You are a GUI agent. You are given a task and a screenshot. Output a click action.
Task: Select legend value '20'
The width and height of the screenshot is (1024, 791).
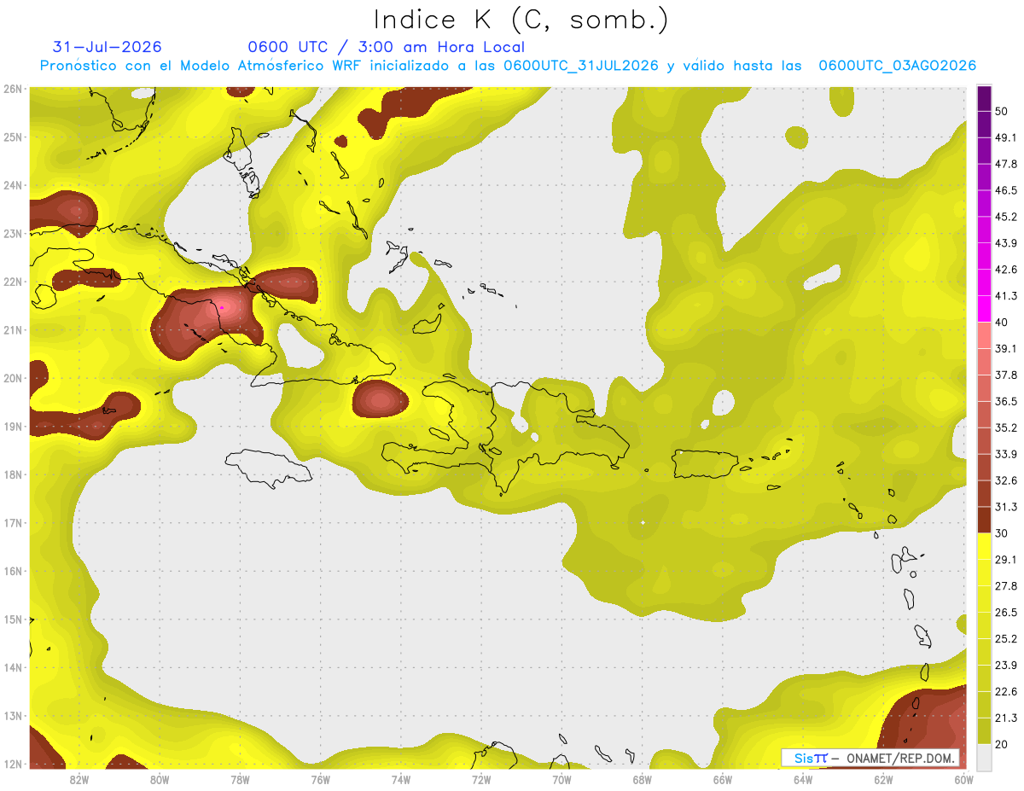click(x=1002, y=744)
